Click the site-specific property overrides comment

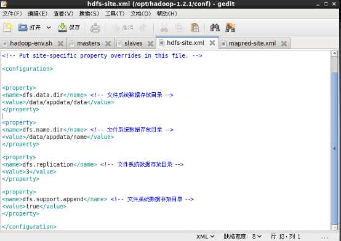coord(102,55)
